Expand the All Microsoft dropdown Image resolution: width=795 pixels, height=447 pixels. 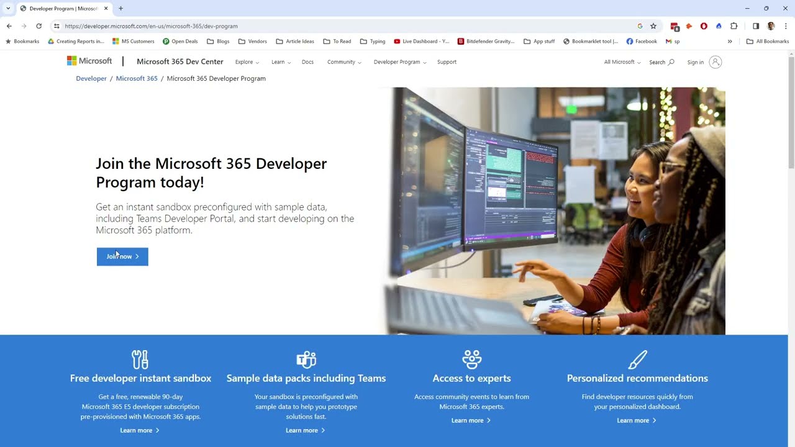(x=622, y=62)
